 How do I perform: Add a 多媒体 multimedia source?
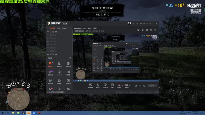pyautogui.click(x=112, y=86)
